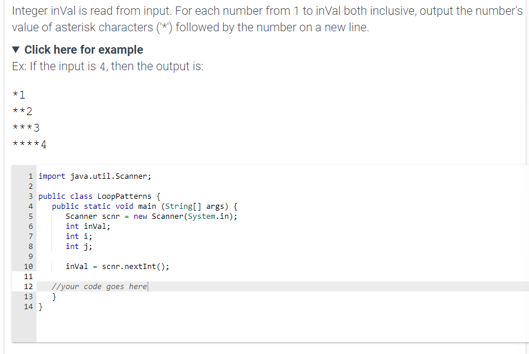This screenshot has height=354, width=529.
Task: Place cursor on the "//your code goes here" comment
Action: pyautogui.click(x=100, y=286)
